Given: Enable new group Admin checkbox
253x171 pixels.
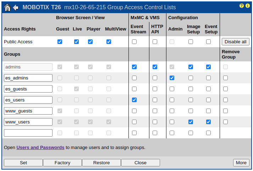Looking at the screenshot, I should point(172,133).
